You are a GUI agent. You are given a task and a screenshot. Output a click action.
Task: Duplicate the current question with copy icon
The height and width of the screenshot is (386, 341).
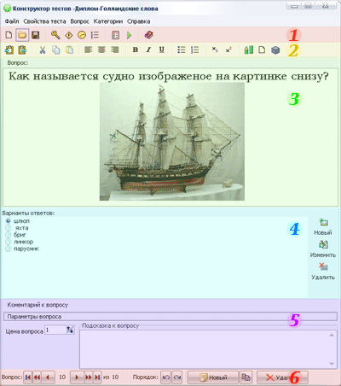click(x=246, y=377)
